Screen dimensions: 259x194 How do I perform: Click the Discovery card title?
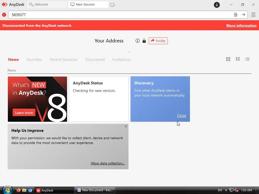[x=144, y=83]
